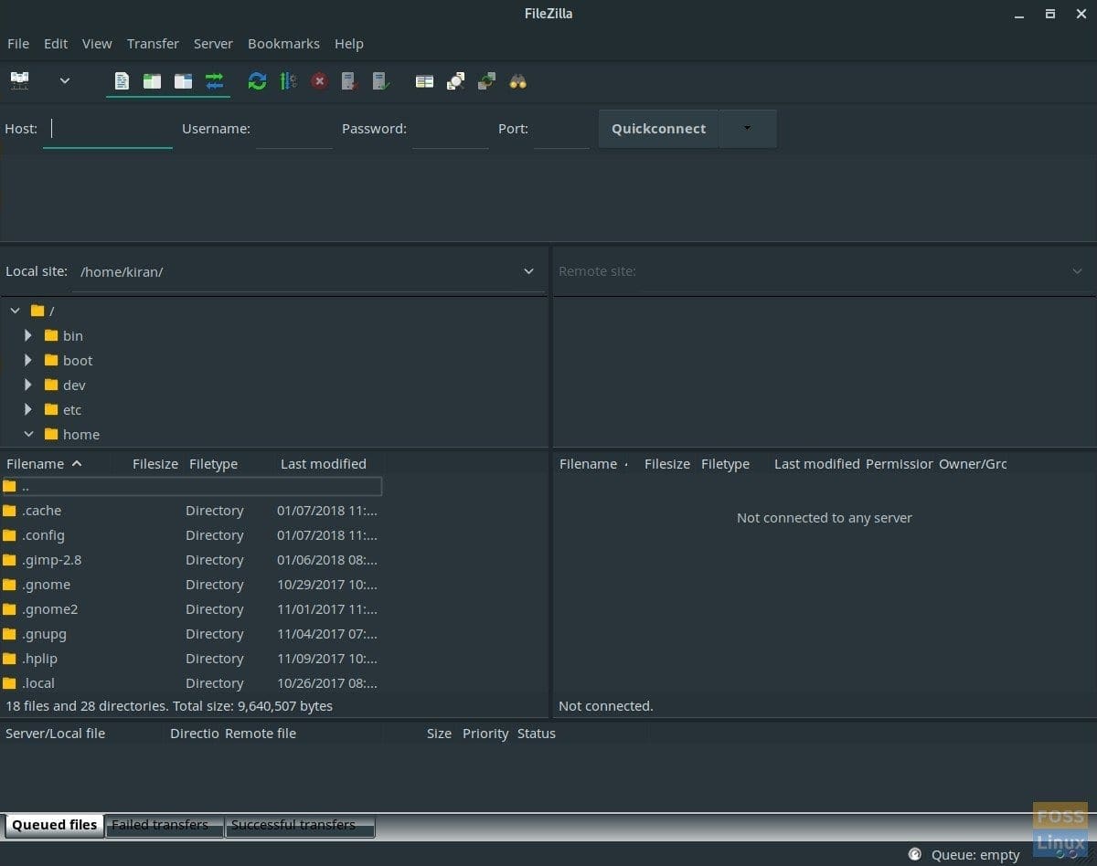
Task: Click the reconnect to last server icon
Action: [x=381, y=81]
